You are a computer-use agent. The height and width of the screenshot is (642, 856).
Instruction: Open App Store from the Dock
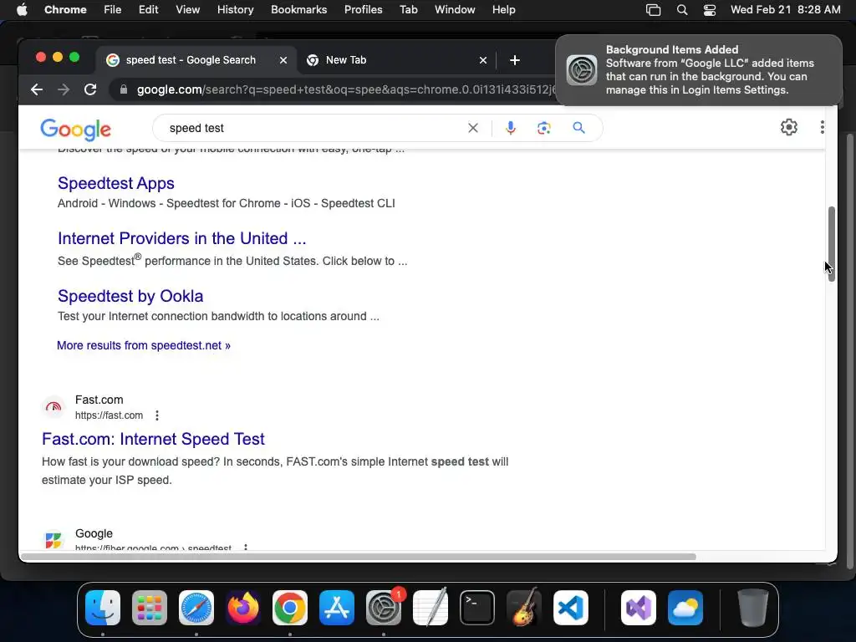[337, 608]
